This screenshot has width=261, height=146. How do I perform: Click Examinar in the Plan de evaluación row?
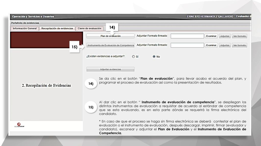point(211,36)
